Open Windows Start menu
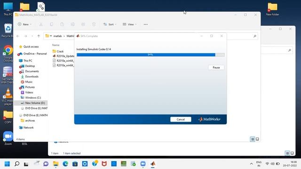Screen dimensions: 301x169 [7, 164]
